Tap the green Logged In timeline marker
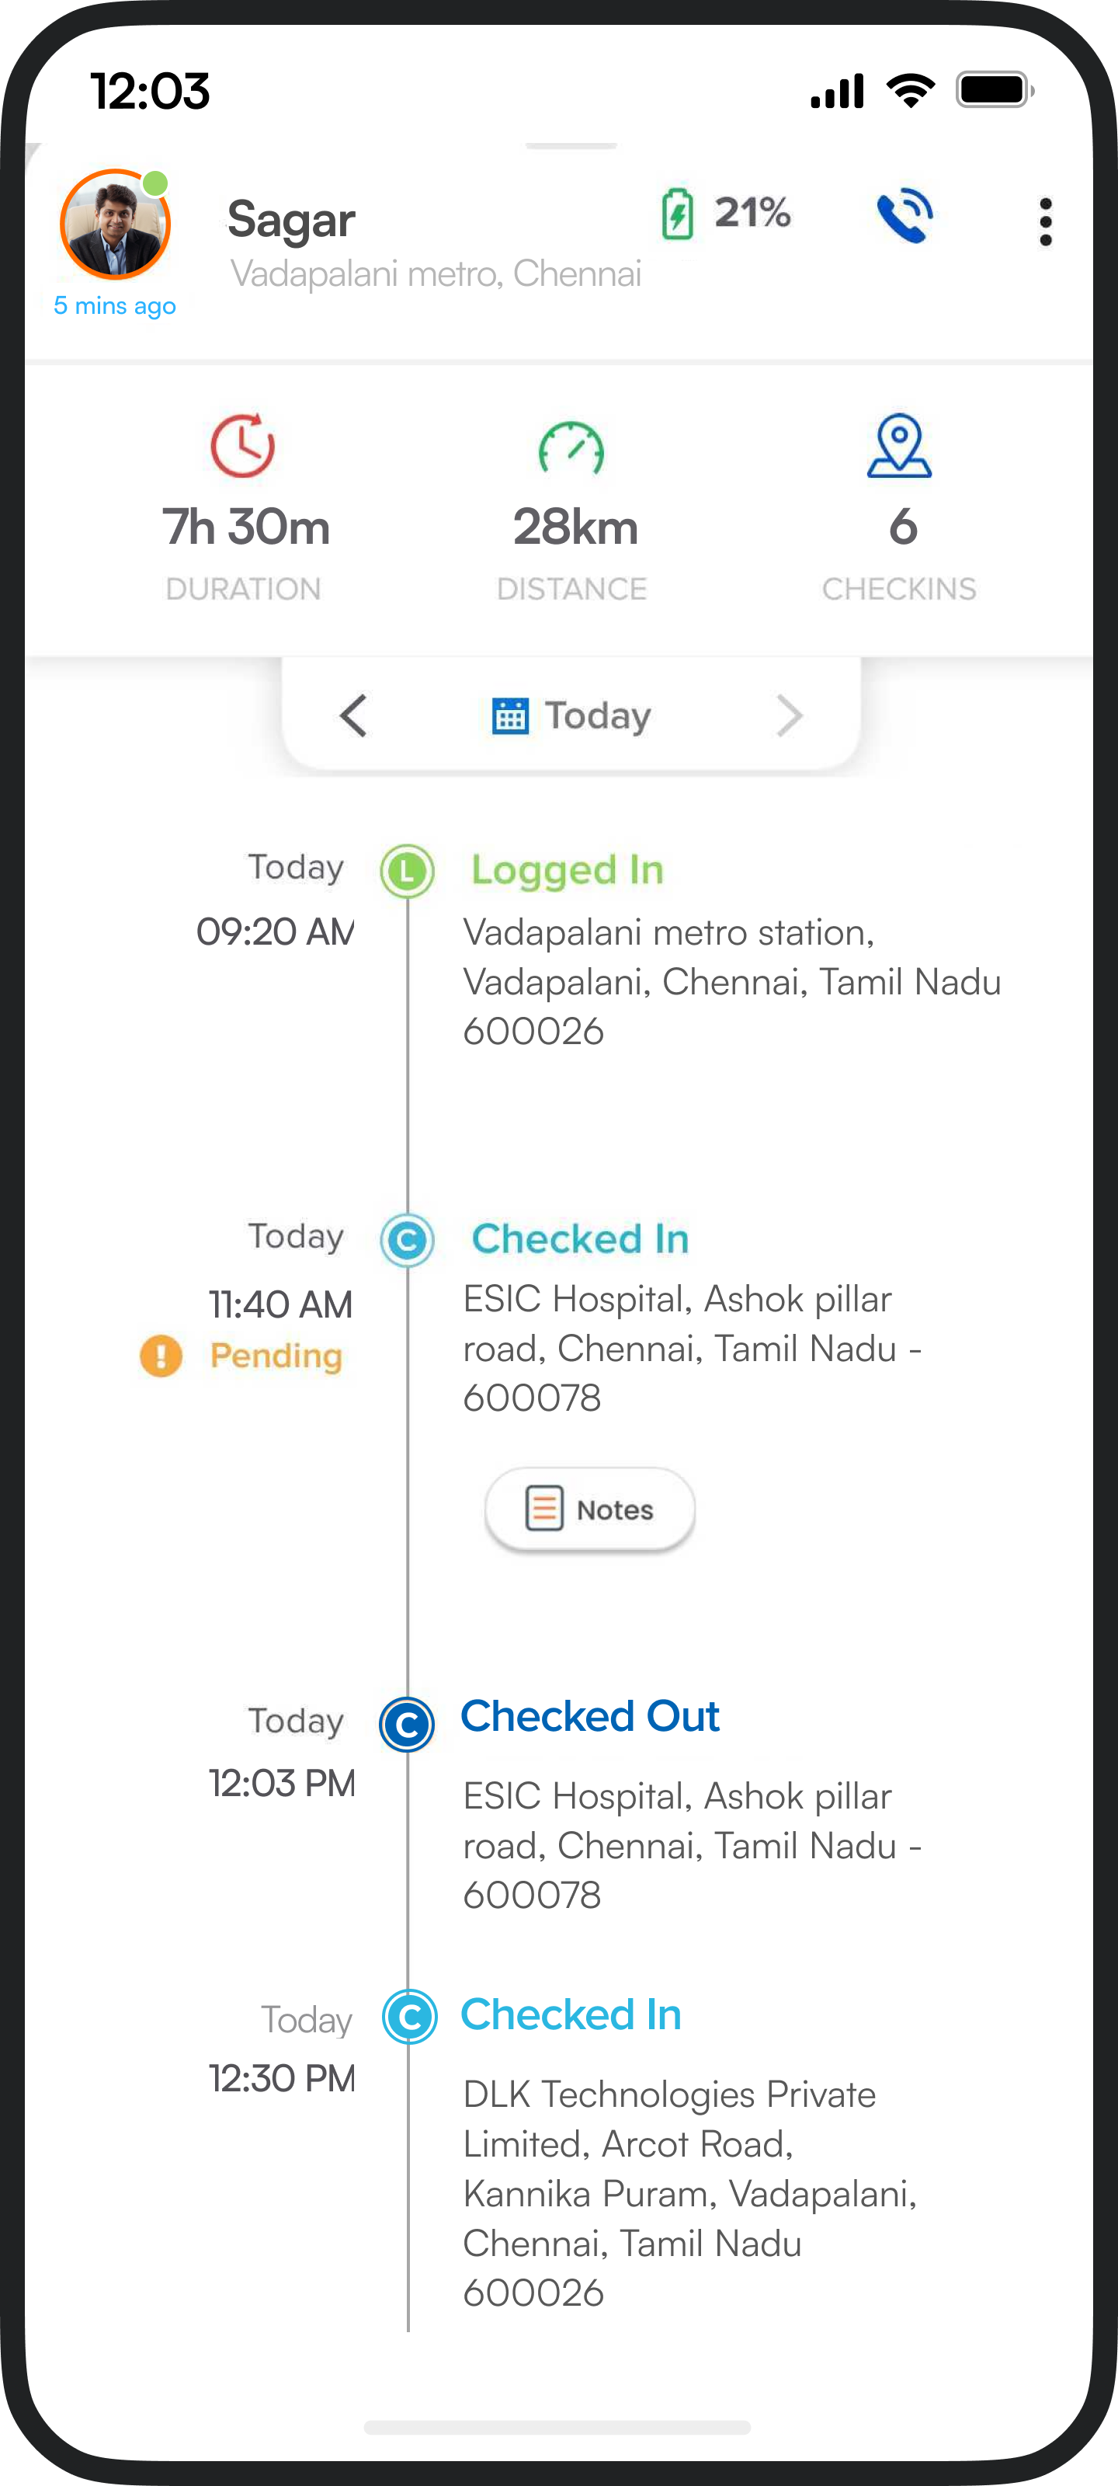The height and width of the screenshot is (2486, 1118). (x=407, y=872)
